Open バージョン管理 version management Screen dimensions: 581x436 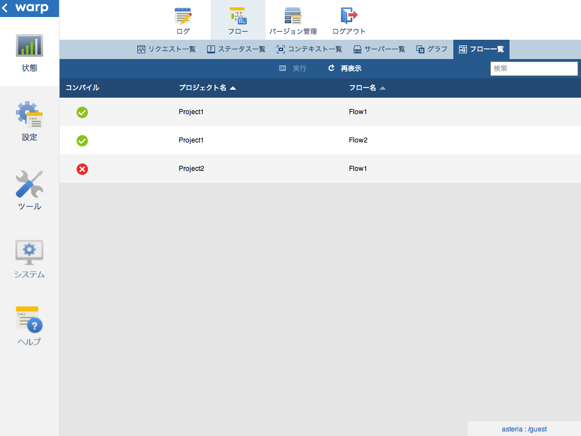tap(293, 21)
